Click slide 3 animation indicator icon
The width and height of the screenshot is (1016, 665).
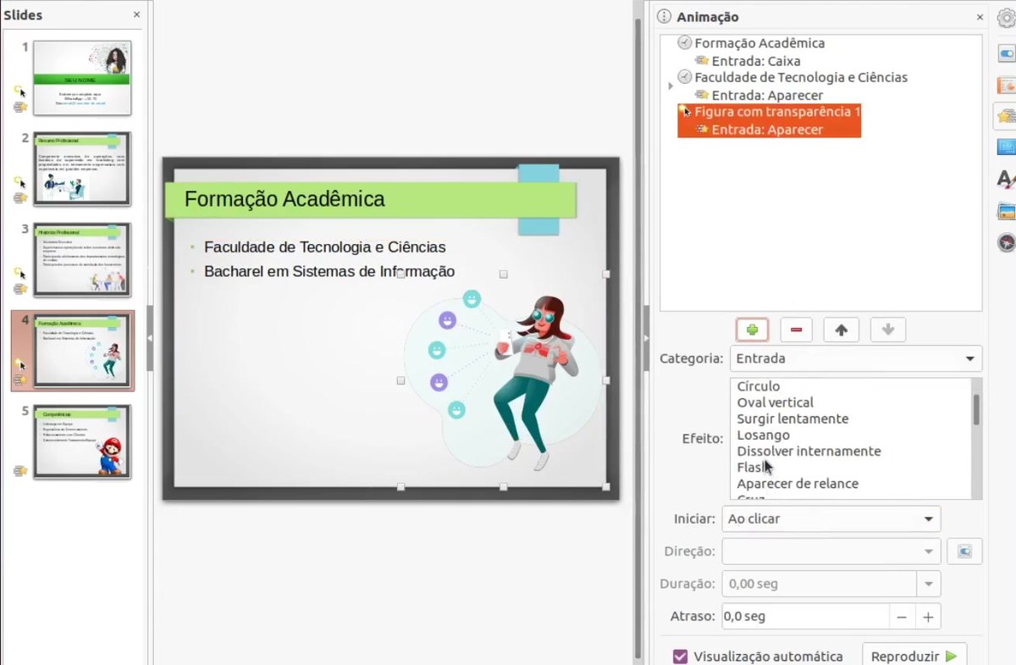point(19,289)
